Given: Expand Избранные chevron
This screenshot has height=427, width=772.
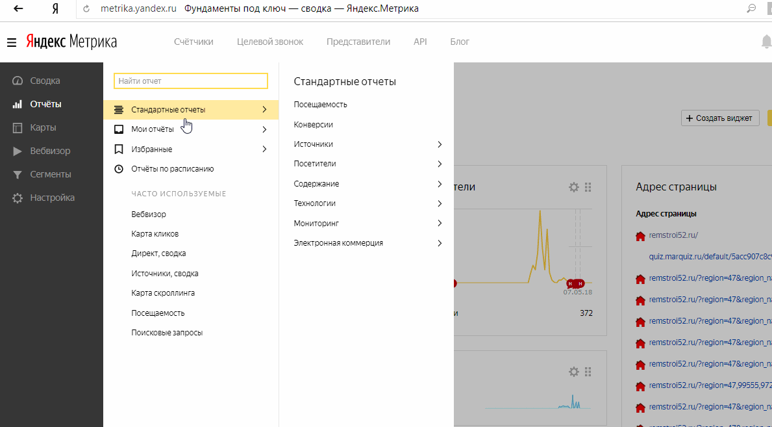Looking at the screenshot, I should click(x=264, y=149).
